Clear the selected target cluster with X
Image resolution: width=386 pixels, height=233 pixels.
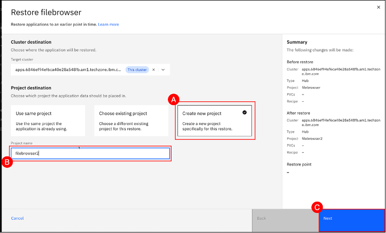coord(154,69)
